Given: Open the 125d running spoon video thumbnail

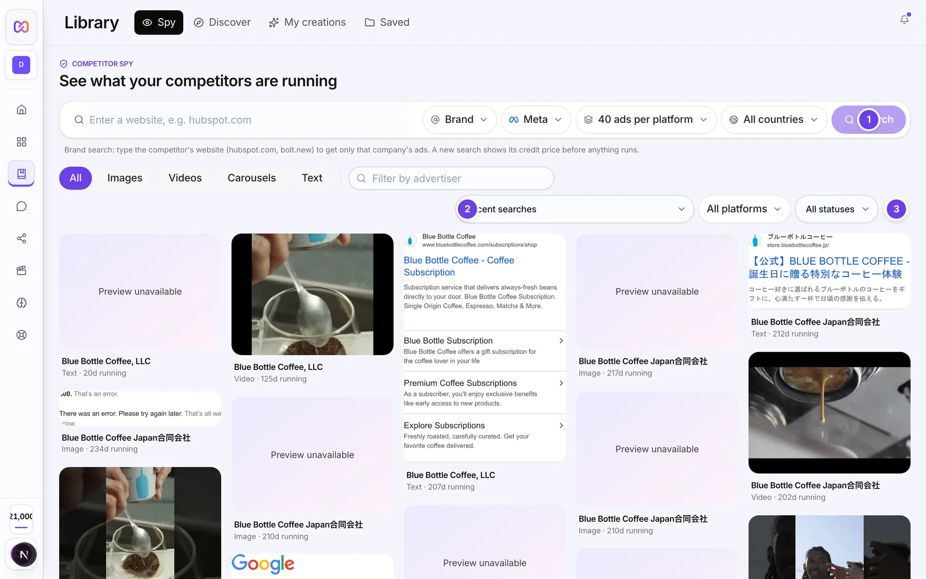Looking at the screenshot, I should 312,294.
